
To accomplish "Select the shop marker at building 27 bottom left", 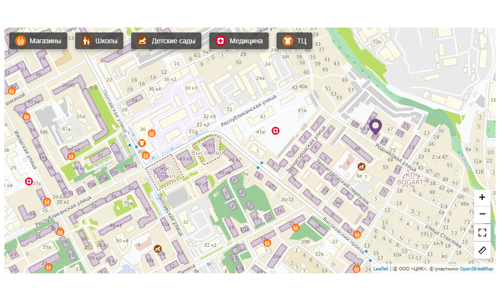I will [x=48, y=266].
